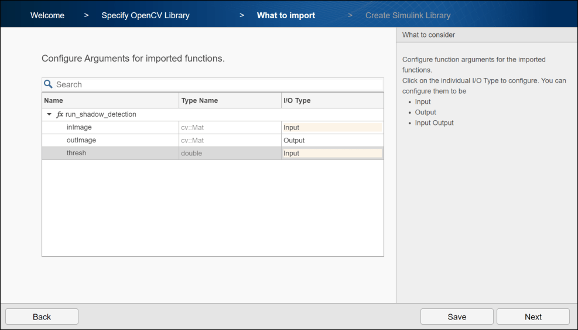Collapse the run_shadow_detection tree node
This screenshot has width=578, height=330.
tap(49, 114)
